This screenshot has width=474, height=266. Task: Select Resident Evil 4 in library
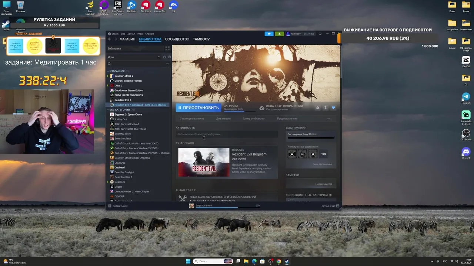click(123, 100)
